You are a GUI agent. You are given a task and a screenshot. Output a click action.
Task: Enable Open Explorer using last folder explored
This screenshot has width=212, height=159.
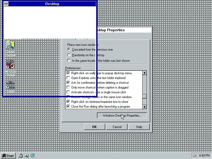coord(96,78)
